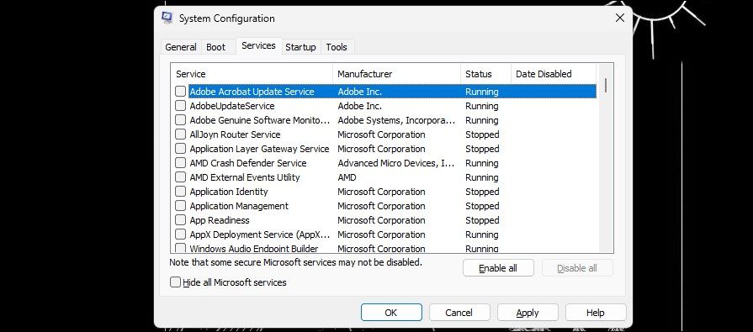Screen dimensions: 753x332
Task: Tick the App Readiness checkbox
Action: coord(181,220)
